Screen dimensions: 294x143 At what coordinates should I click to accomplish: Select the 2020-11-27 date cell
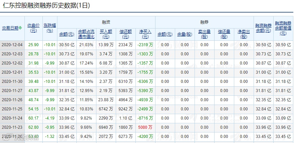[x=12, y=91]
